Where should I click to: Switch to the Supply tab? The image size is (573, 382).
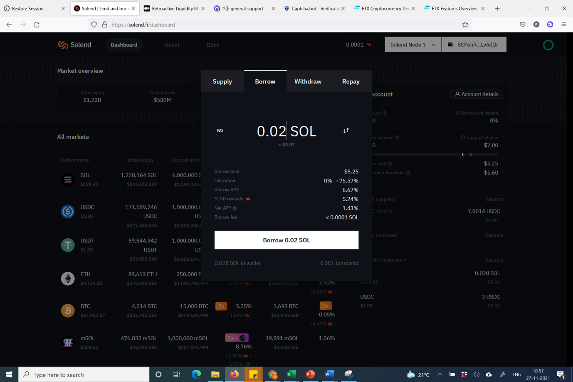tap(222, 81)
